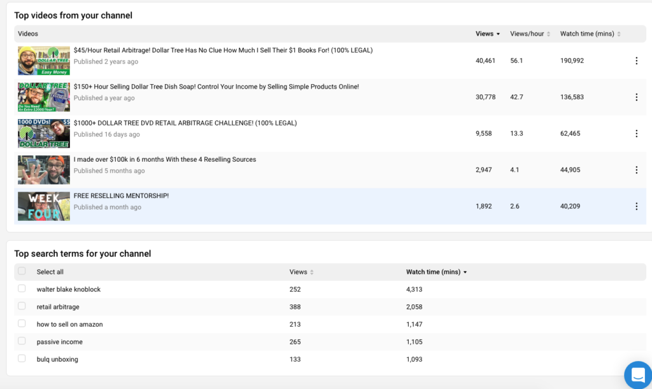Select the retail arbitrage search term
The width and height of the screenshot is (652, 389).
pos(58,307)
